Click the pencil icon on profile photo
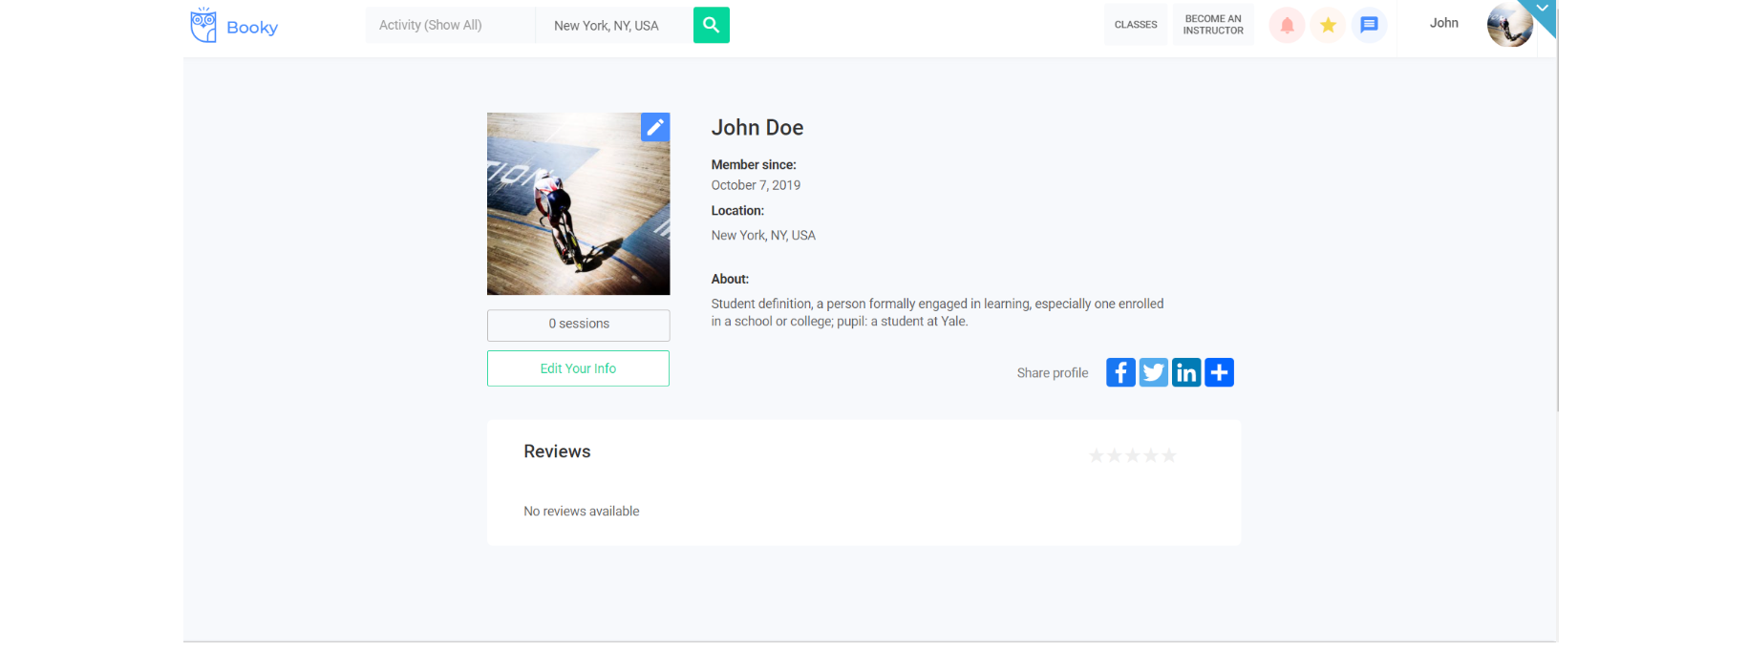The width and height of the screenshot is (1748, 651). [655, 127]
